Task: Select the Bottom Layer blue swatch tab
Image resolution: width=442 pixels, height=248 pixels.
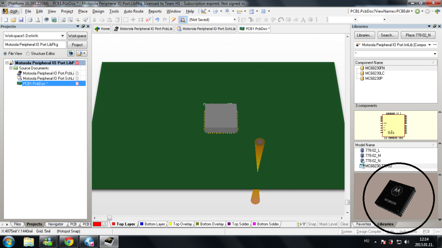Action: [x=152, y=224]
